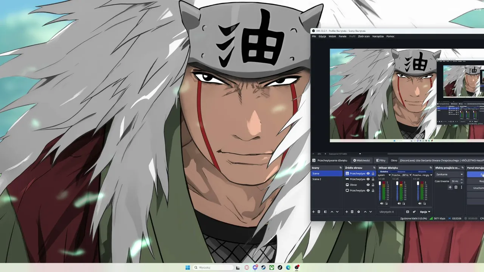Move the selected source up
This screenshot has height=272, width=484.
coord(365,212)
